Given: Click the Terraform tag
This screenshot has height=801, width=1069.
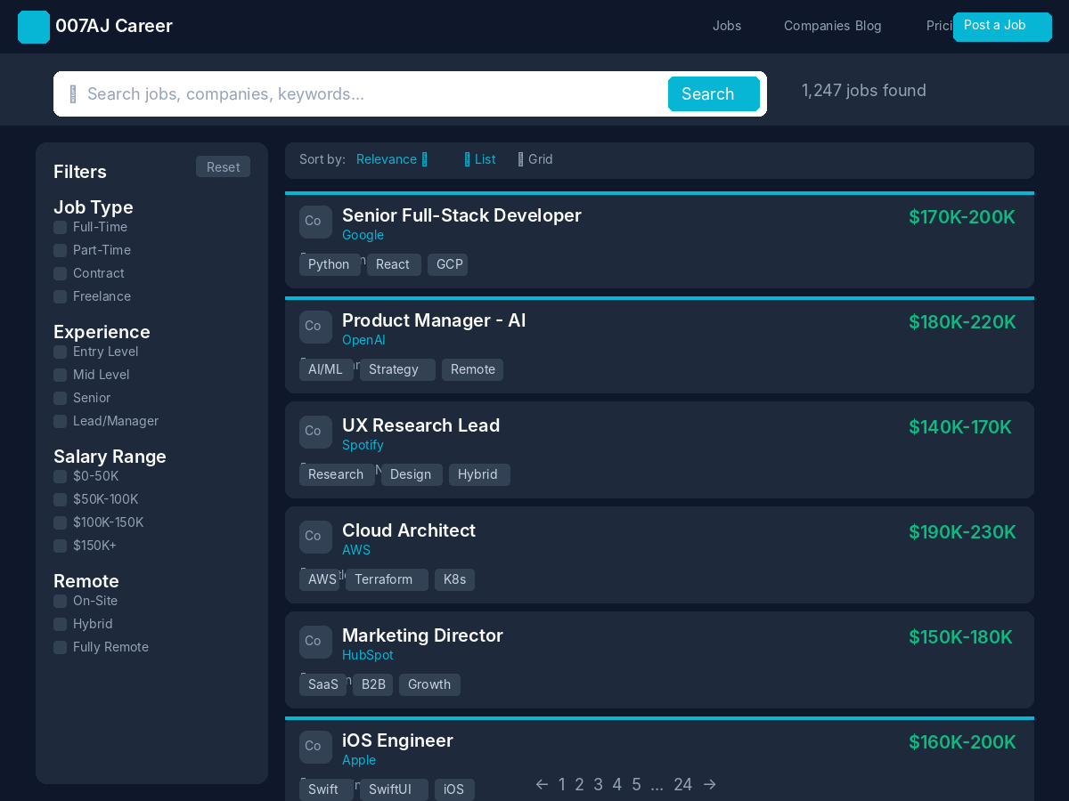Looking at the screenshot, I should click(x=387, y=579).
